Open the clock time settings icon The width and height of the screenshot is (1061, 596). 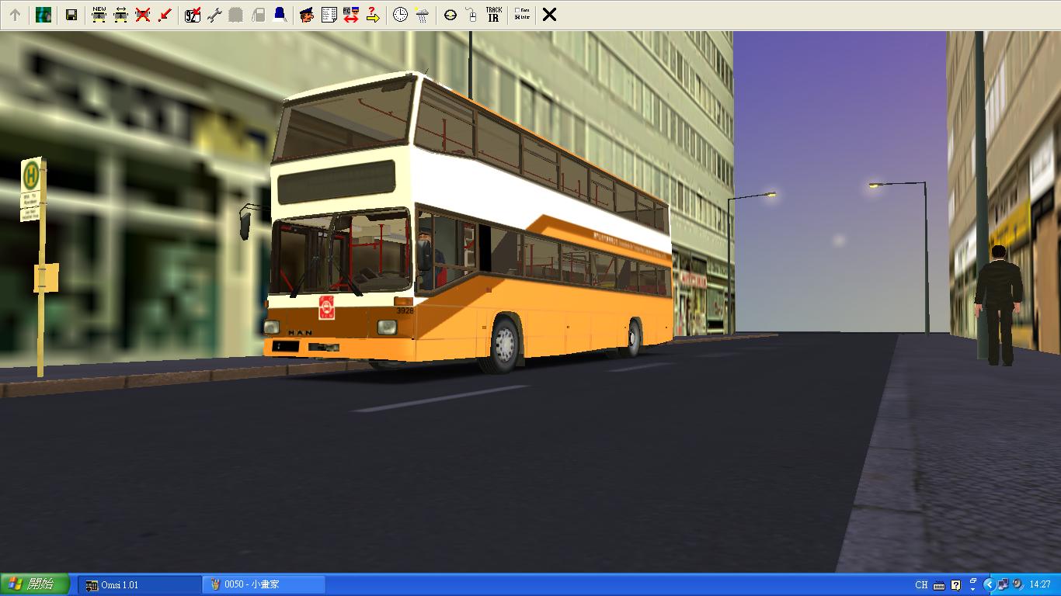coord(400,15)
